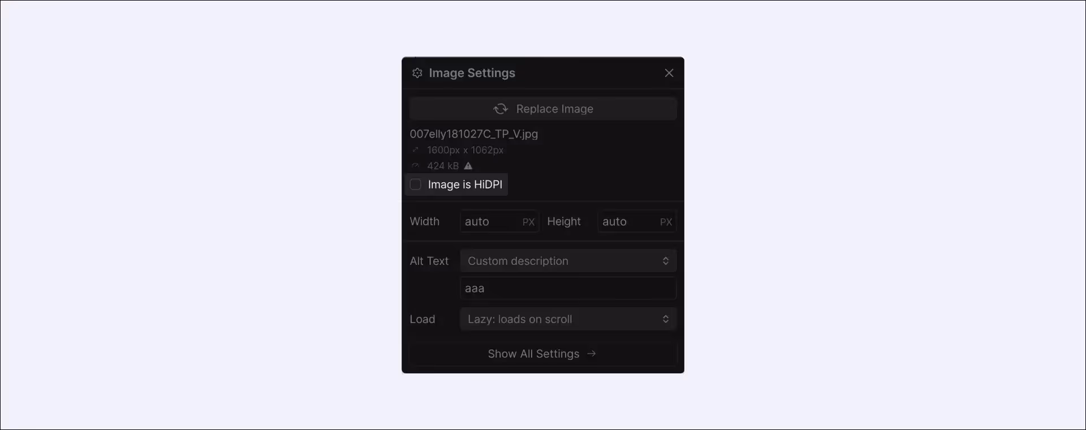The width and height of the screenshot is (1086, 430).
Task: Click the PX unit for Width
Action: [528, 222]
